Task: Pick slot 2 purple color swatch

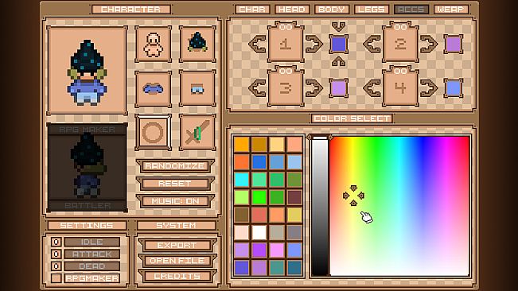Action: click(454, 45)
